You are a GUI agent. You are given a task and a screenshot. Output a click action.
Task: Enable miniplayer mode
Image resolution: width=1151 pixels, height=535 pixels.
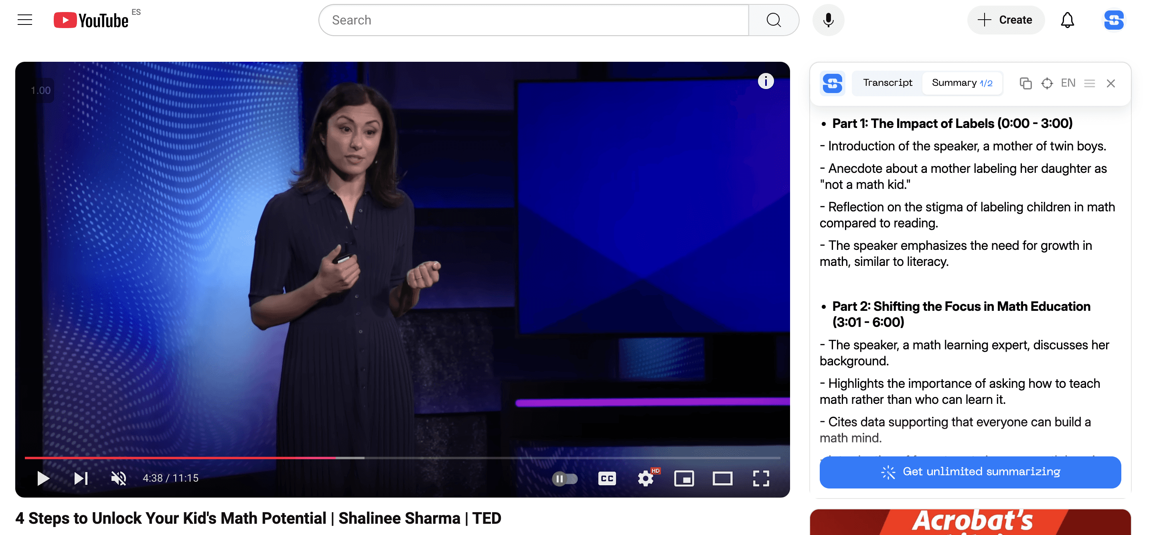pos(684,479)
